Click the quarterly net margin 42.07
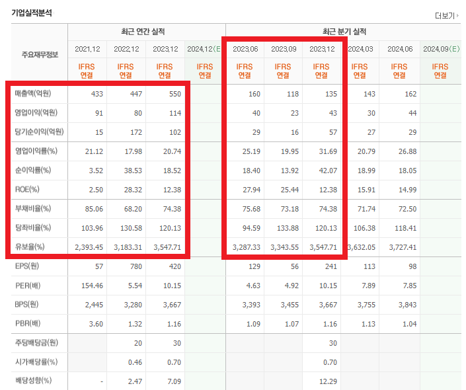Image resolution: width=466 pixels, height=390 pixels. [x=328, y=171]
